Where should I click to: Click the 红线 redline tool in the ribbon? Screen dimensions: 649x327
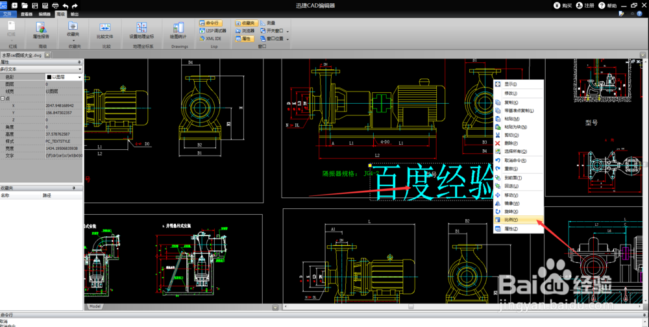(x=12, y=29)
